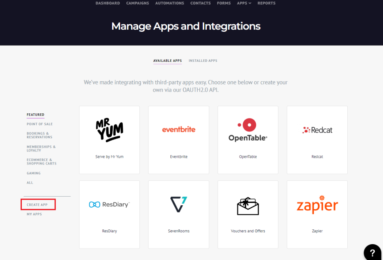
Task: Select the Eventbrite logo
Action: [x=179, y=130]
